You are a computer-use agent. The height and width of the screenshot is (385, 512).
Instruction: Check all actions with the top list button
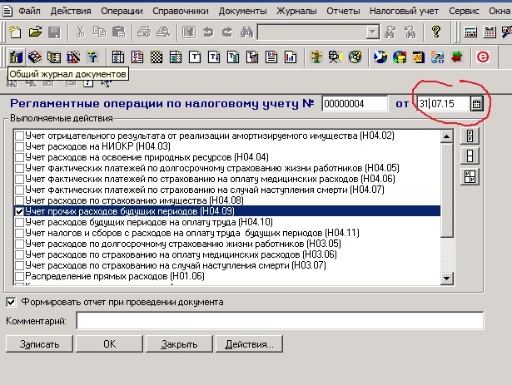tap(470, 137)
